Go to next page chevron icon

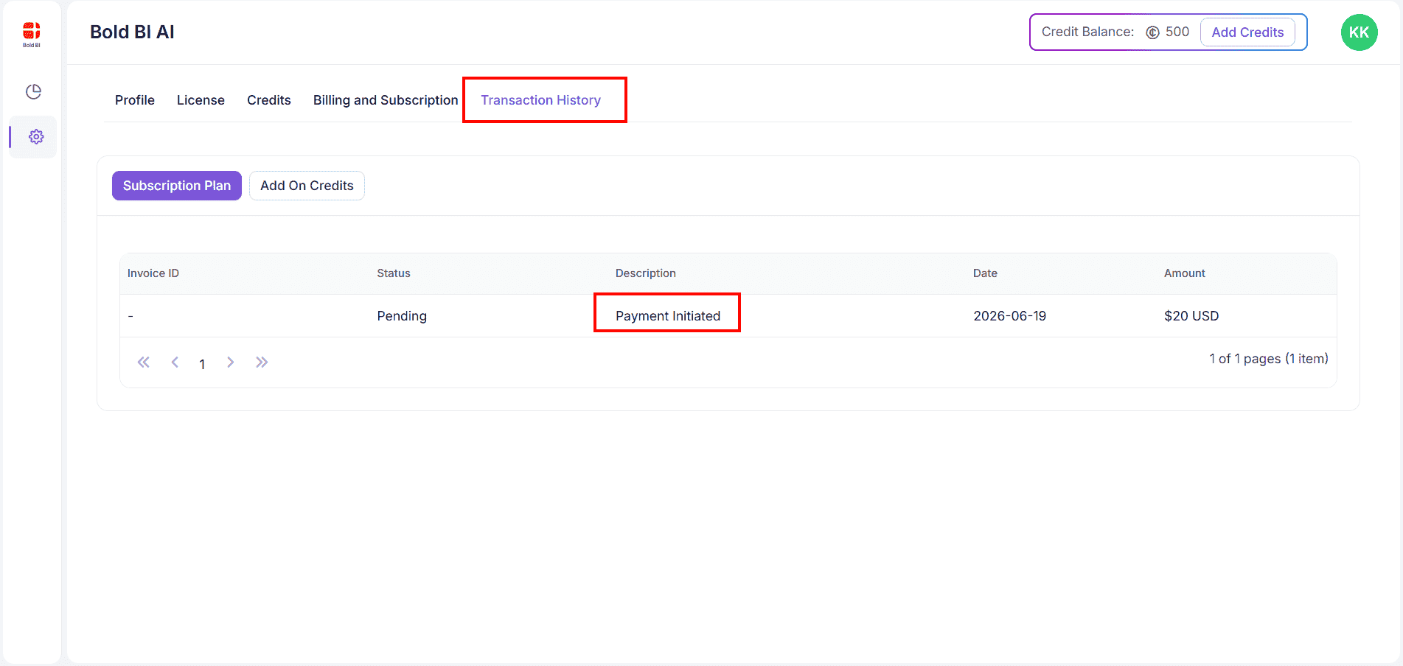coord(231,362)
